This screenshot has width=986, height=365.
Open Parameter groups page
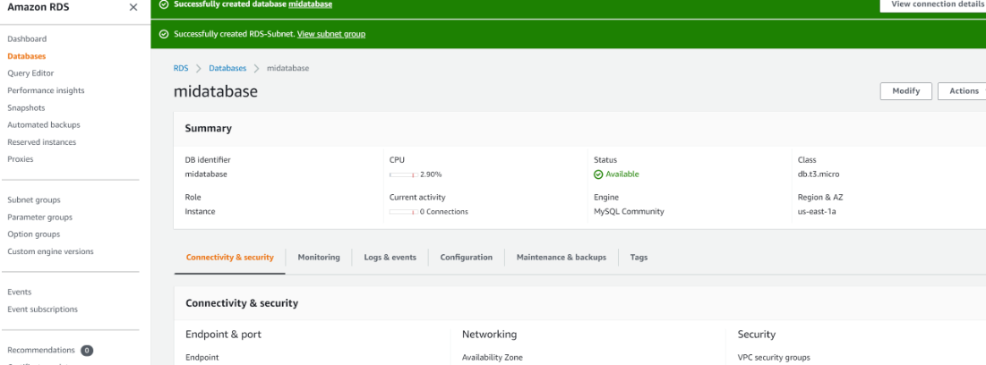click(39, 216)
